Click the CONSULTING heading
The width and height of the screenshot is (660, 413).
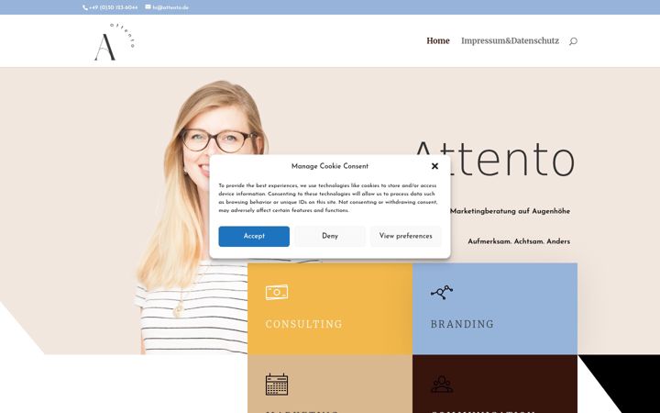point(304,324)
